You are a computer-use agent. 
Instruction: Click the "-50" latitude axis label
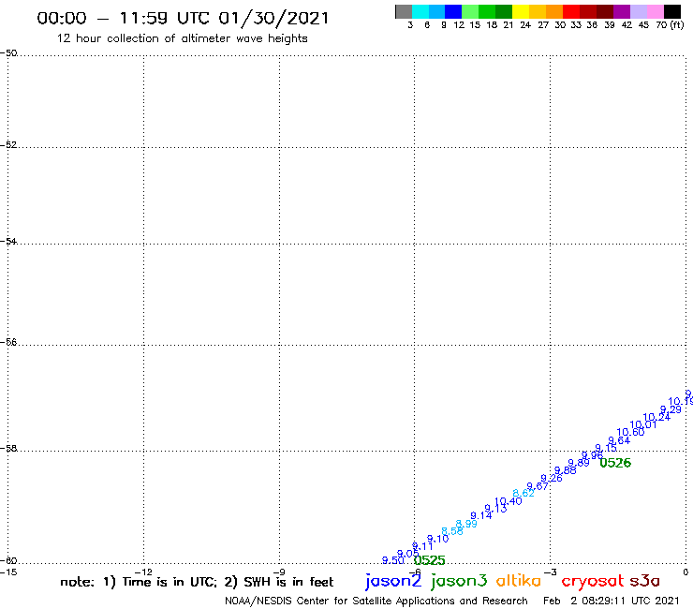click(8, 53)
